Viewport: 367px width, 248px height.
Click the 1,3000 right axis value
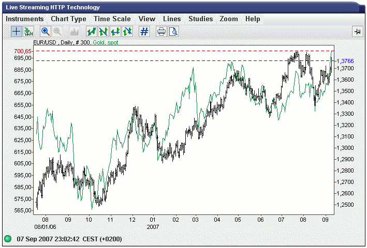click(345, 148)
